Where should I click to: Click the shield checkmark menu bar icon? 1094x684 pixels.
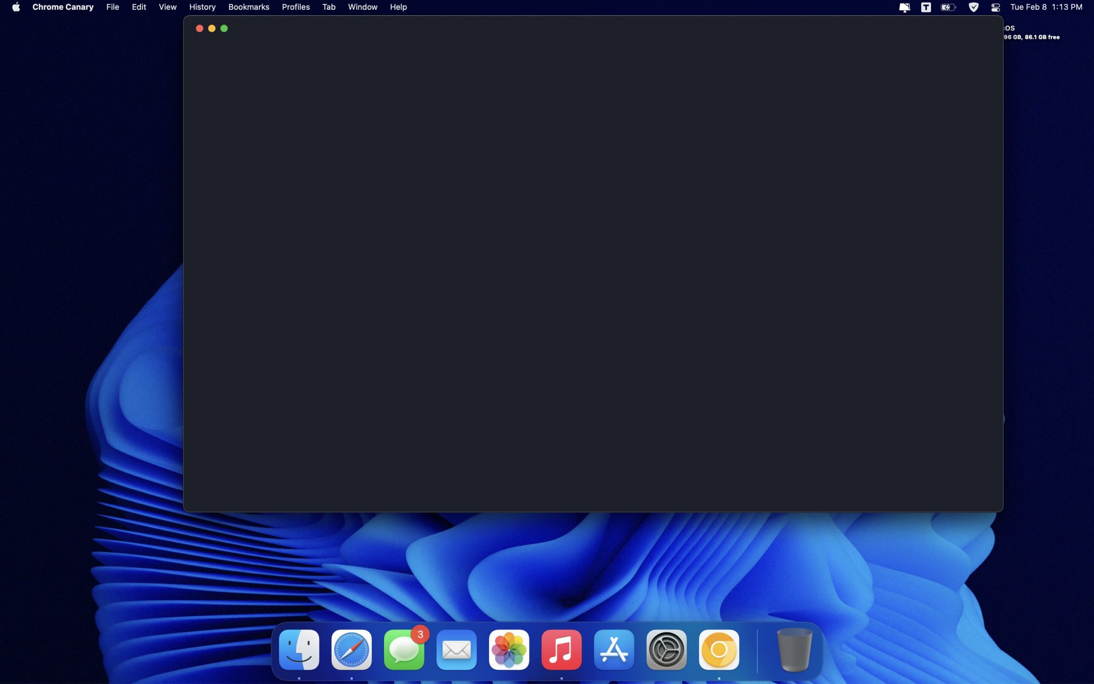point(974,7)
